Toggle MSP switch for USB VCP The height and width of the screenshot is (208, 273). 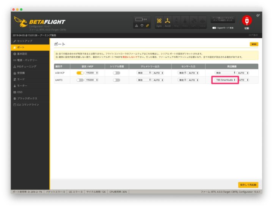point(80,73)
